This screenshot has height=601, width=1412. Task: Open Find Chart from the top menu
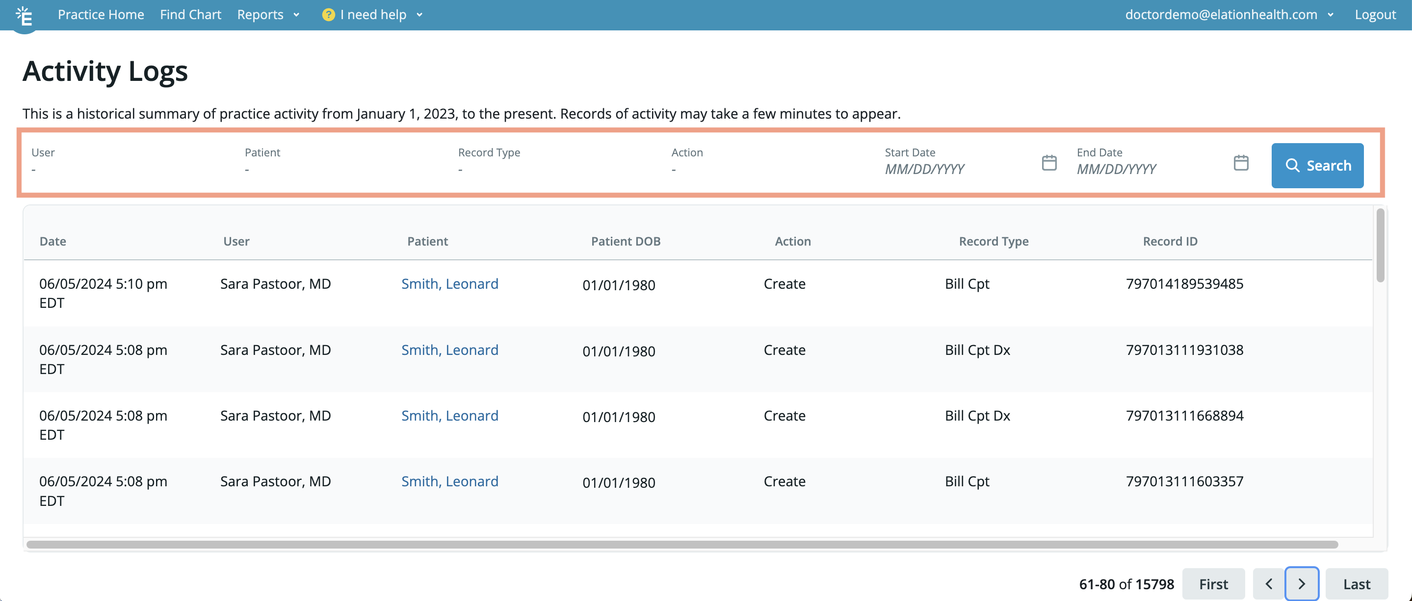[190, 15]
